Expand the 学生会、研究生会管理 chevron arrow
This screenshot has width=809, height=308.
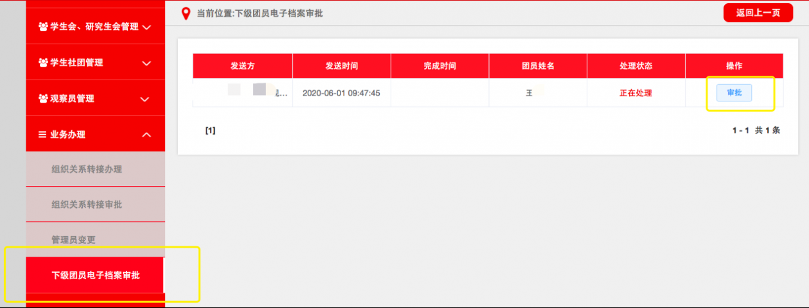[x=147, y=28]
